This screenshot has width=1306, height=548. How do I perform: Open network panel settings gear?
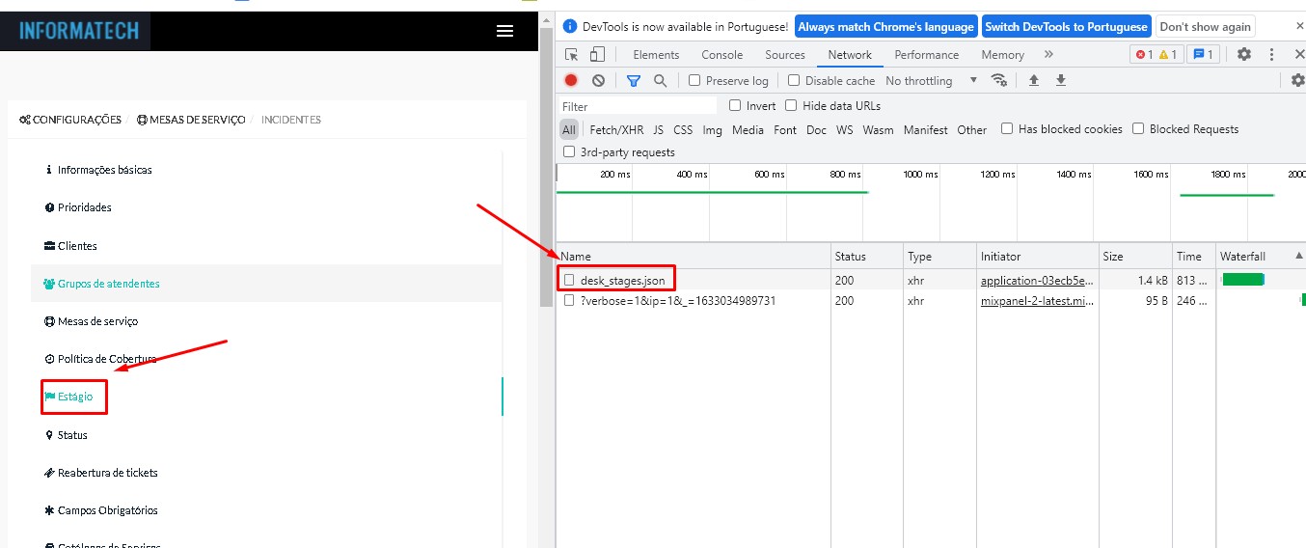click(1298, 80)
